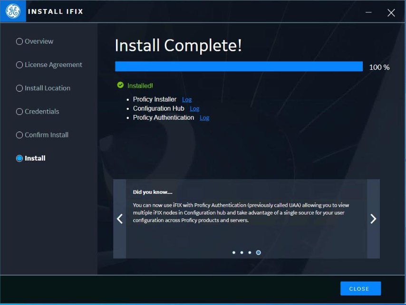
Task: Click the green Installed checkmark icon
Action: click(120, 85)
